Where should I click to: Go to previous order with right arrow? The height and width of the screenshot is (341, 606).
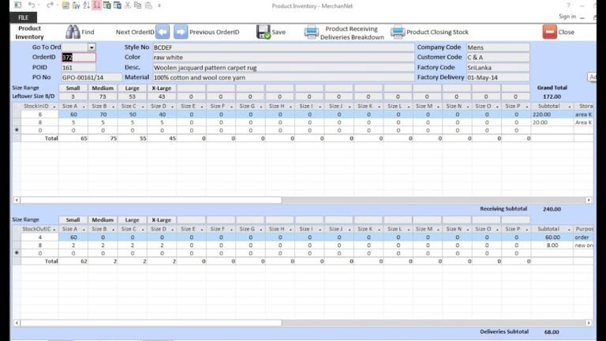click(x=181, y=32)
